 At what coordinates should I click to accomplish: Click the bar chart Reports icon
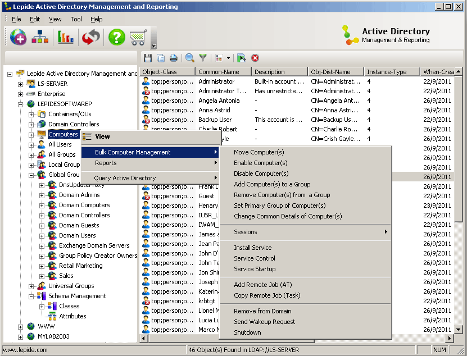pos(65,37)
